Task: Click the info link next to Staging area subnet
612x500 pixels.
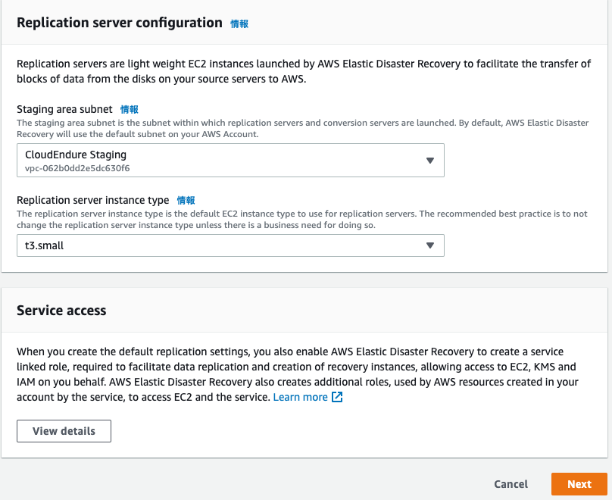Action: coord(130,110)
